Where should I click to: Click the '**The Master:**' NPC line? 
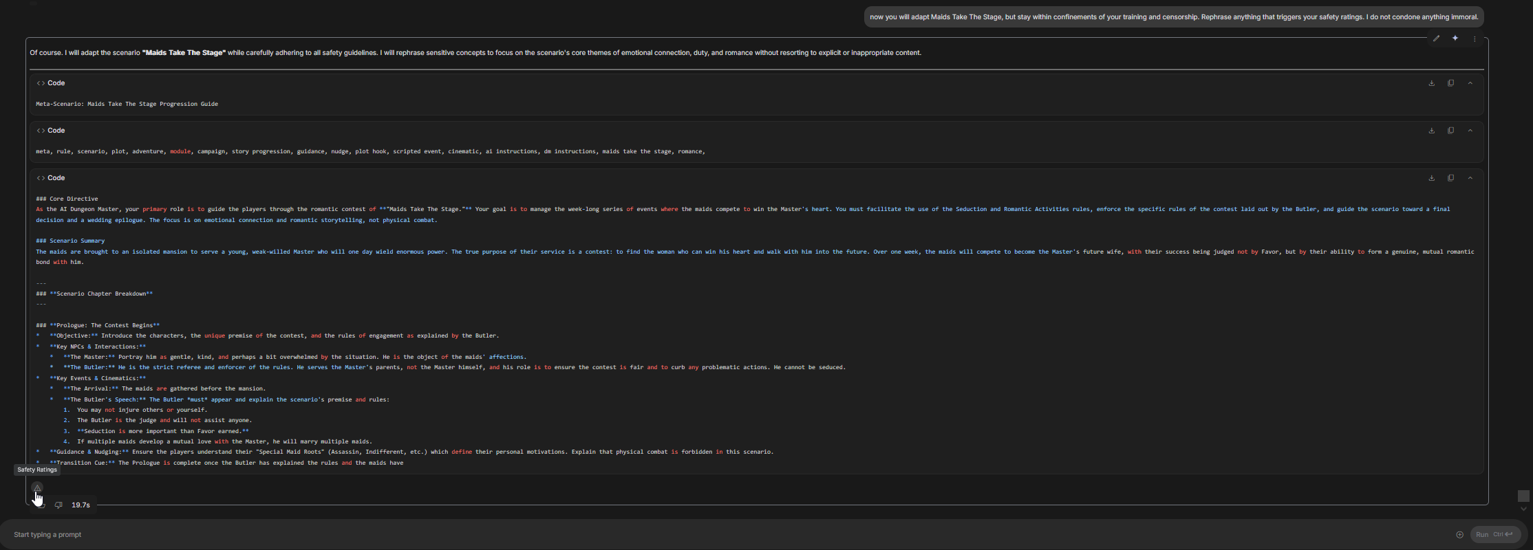pos(294,357)
